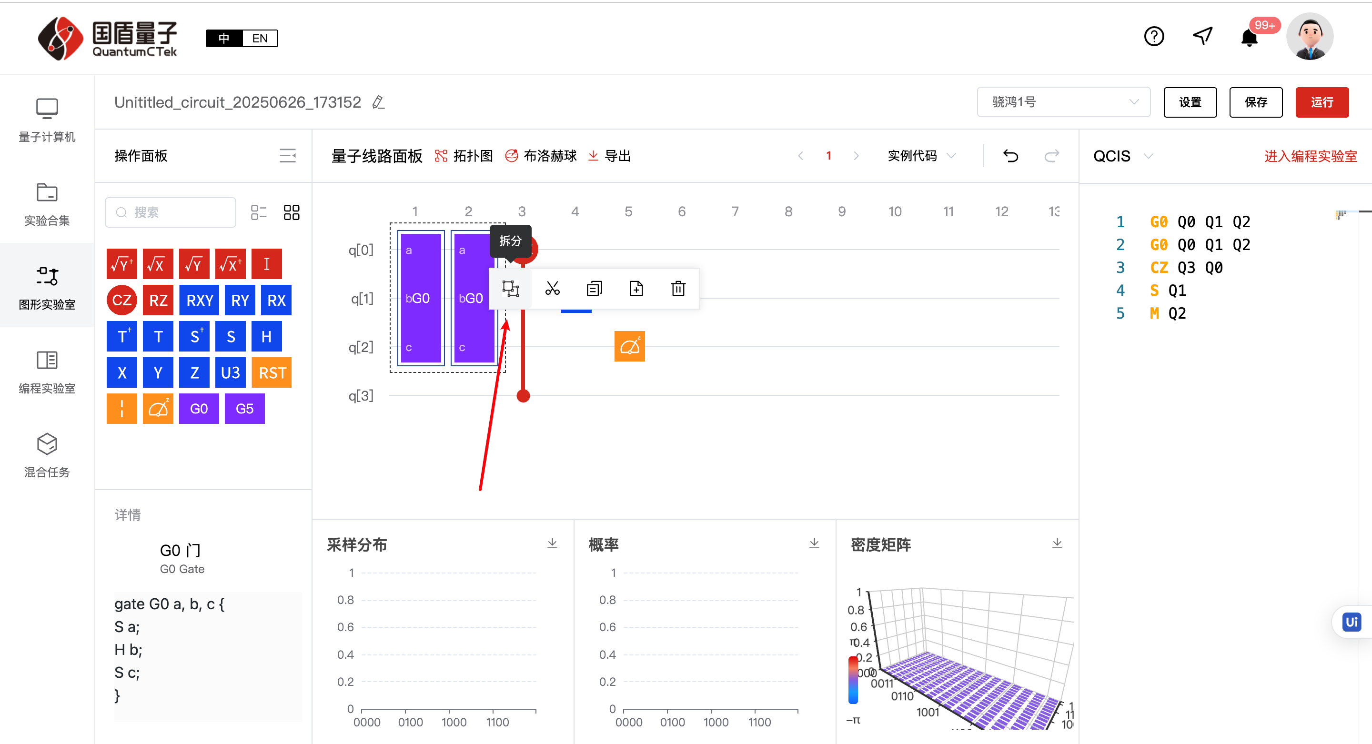Click the measurement gate on q[2] line

pos(629,346)
